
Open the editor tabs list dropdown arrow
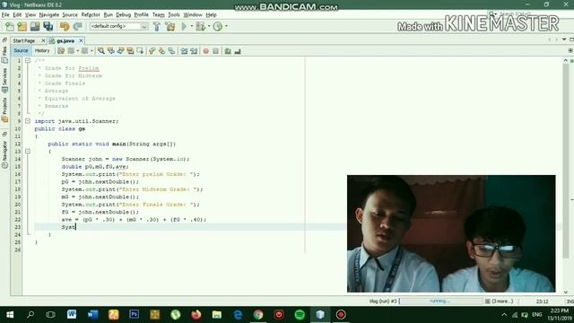(x=564, y=39)
